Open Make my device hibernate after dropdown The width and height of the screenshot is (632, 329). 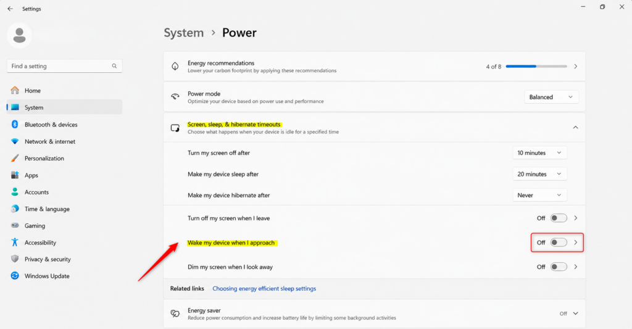539,195
